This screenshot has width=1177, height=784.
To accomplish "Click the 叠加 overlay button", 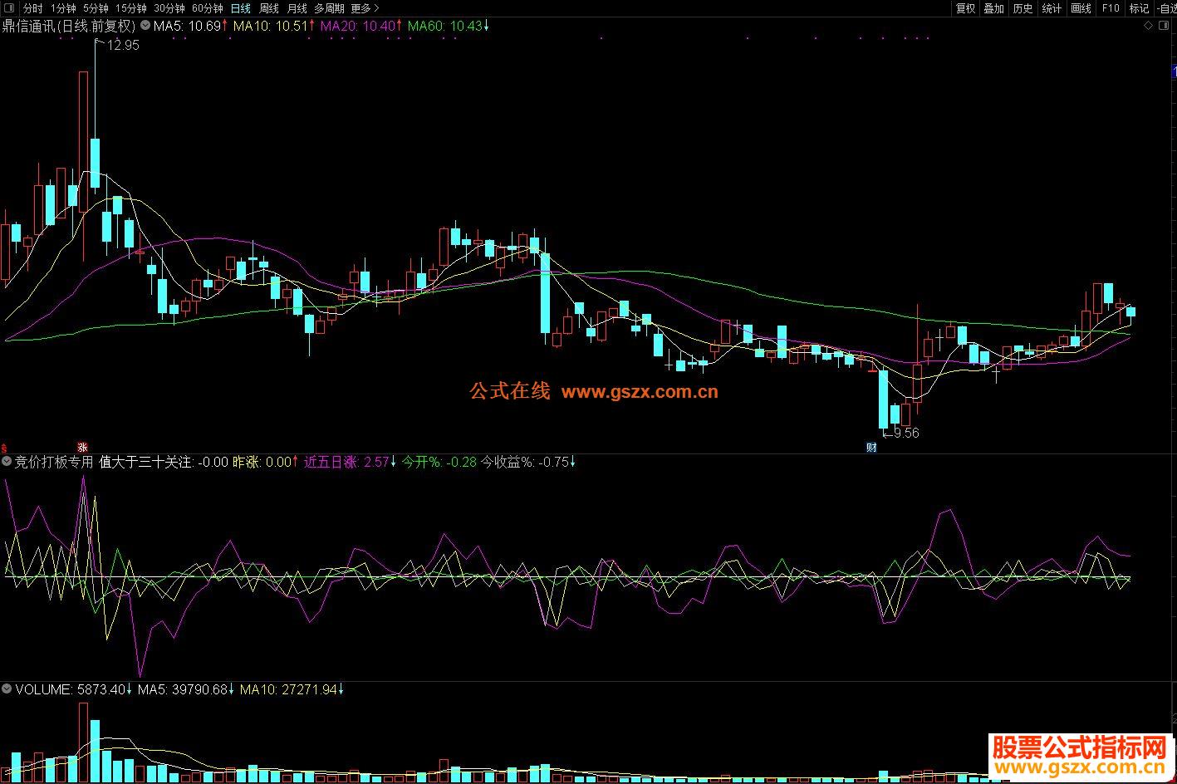I will (993, 8).
